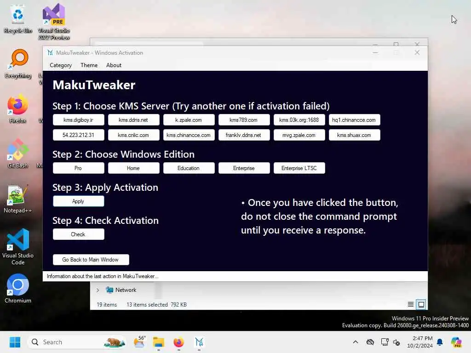Open the weather widget showing 56°
471x353 pixels.
(139, 342)
